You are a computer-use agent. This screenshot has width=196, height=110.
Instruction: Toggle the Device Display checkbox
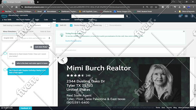(x=71, y=25)
